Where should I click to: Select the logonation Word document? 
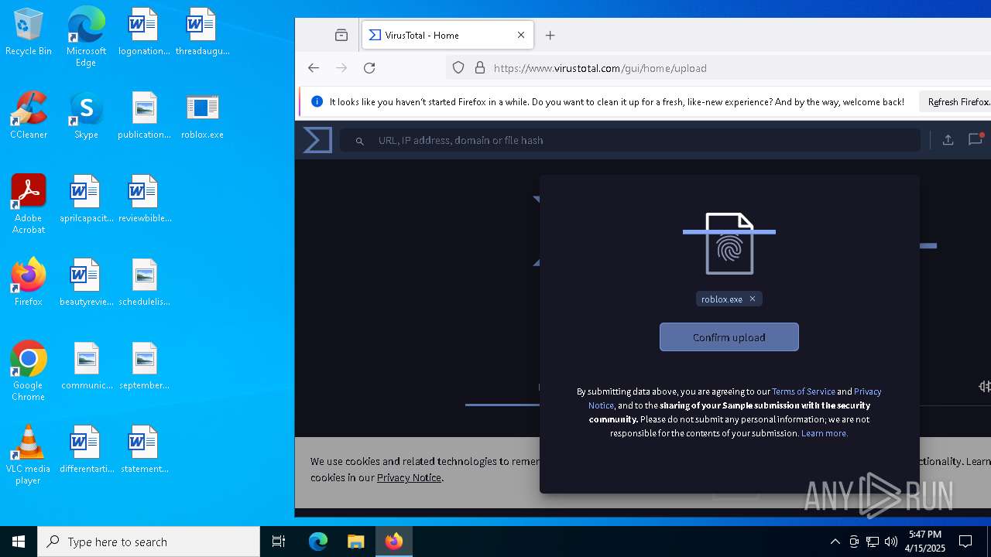pos(144,32)
